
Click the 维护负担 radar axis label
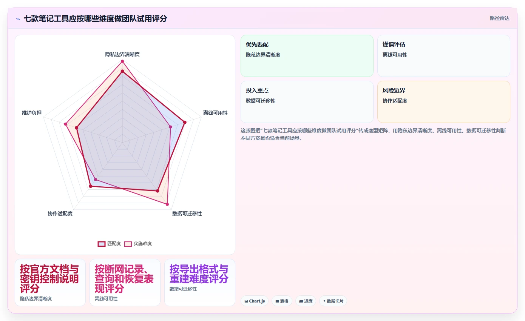(32, 113)
